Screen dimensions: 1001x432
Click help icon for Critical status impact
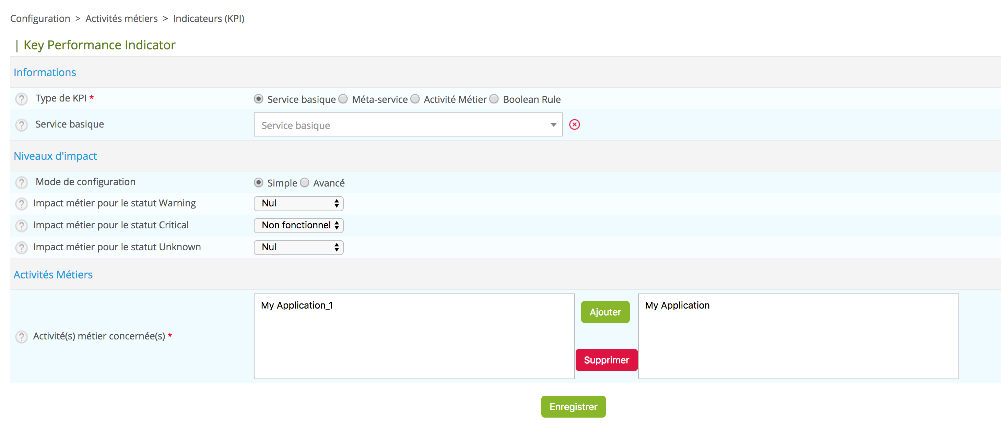coord(21,226)
